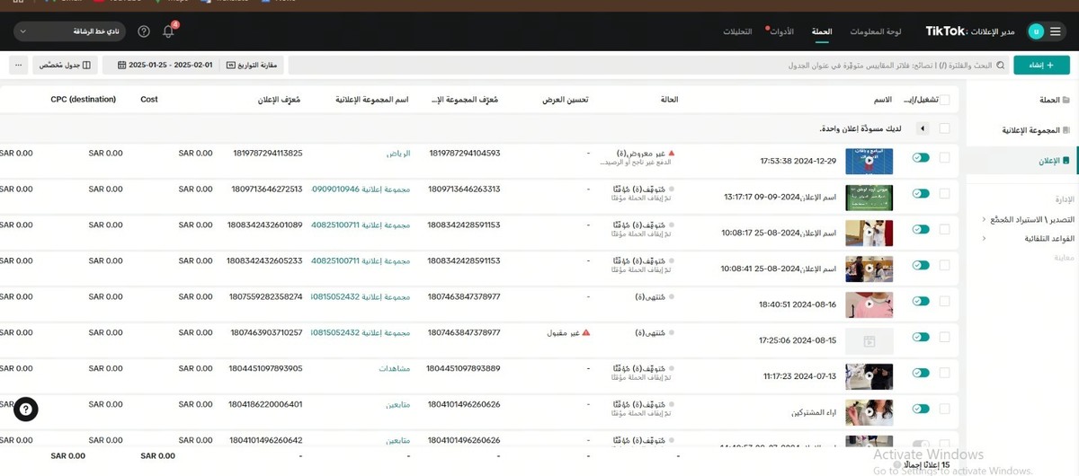This screenshot has width=1079, height=476.
Task: Open the التحليلات tab
Action: [737, 31]
